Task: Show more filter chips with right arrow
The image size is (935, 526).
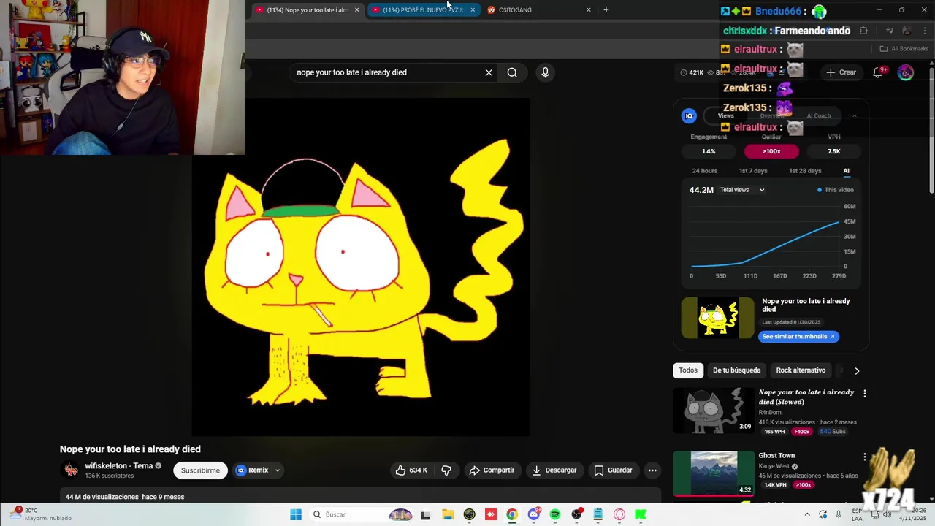Action: tap(857, 370)
